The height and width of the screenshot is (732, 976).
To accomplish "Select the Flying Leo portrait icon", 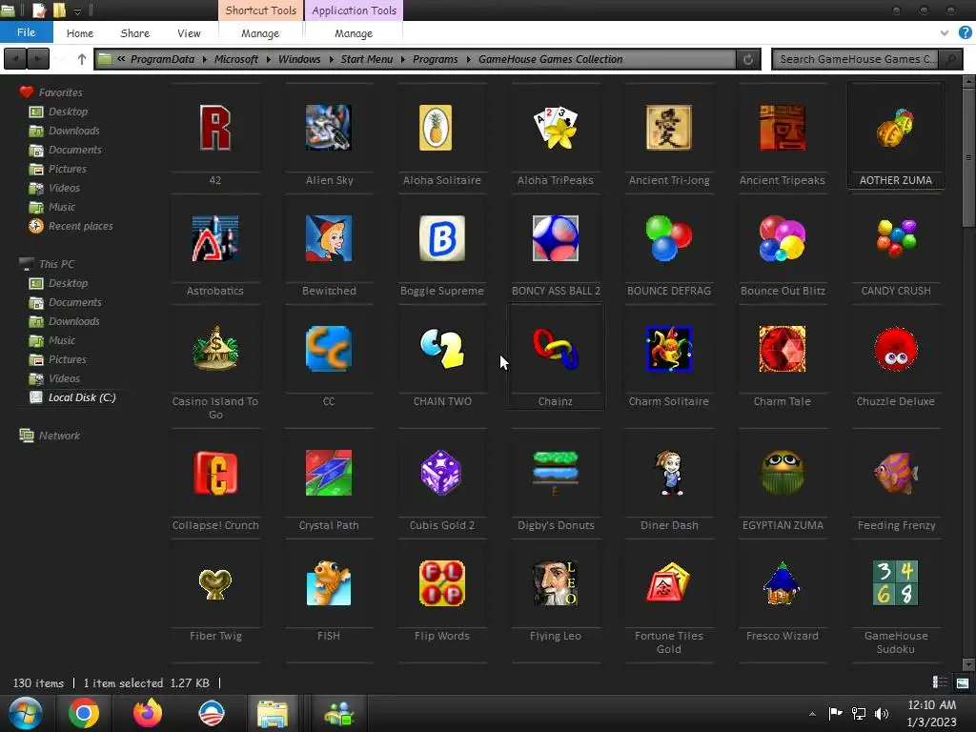I will coord(556,583).
